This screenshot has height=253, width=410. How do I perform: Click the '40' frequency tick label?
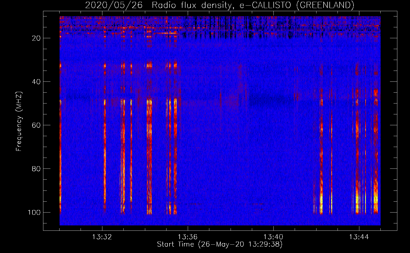coord(36,82)
